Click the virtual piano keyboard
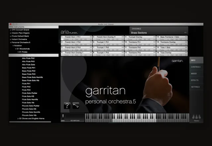 (x=137, y=118)
